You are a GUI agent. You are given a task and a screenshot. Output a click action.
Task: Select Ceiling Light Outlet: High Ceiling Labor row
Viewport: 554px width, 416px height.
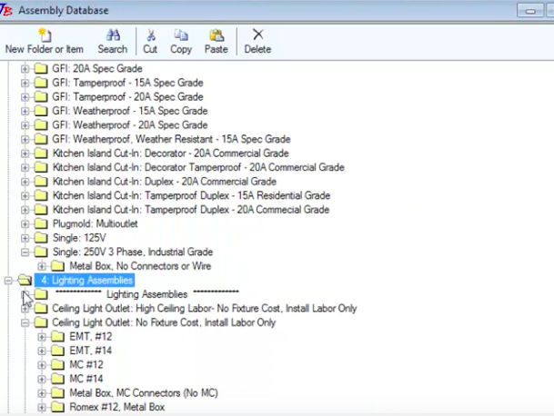[x=205, y=309]
